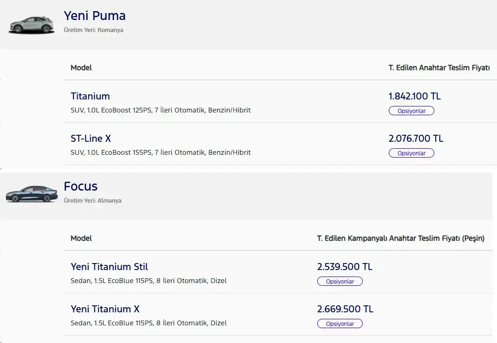The height and width of the screenshot is (343, 497).
Task: Click T. Edilen Anahtar Teslim Fiyatı header
Action: [439, 67]
